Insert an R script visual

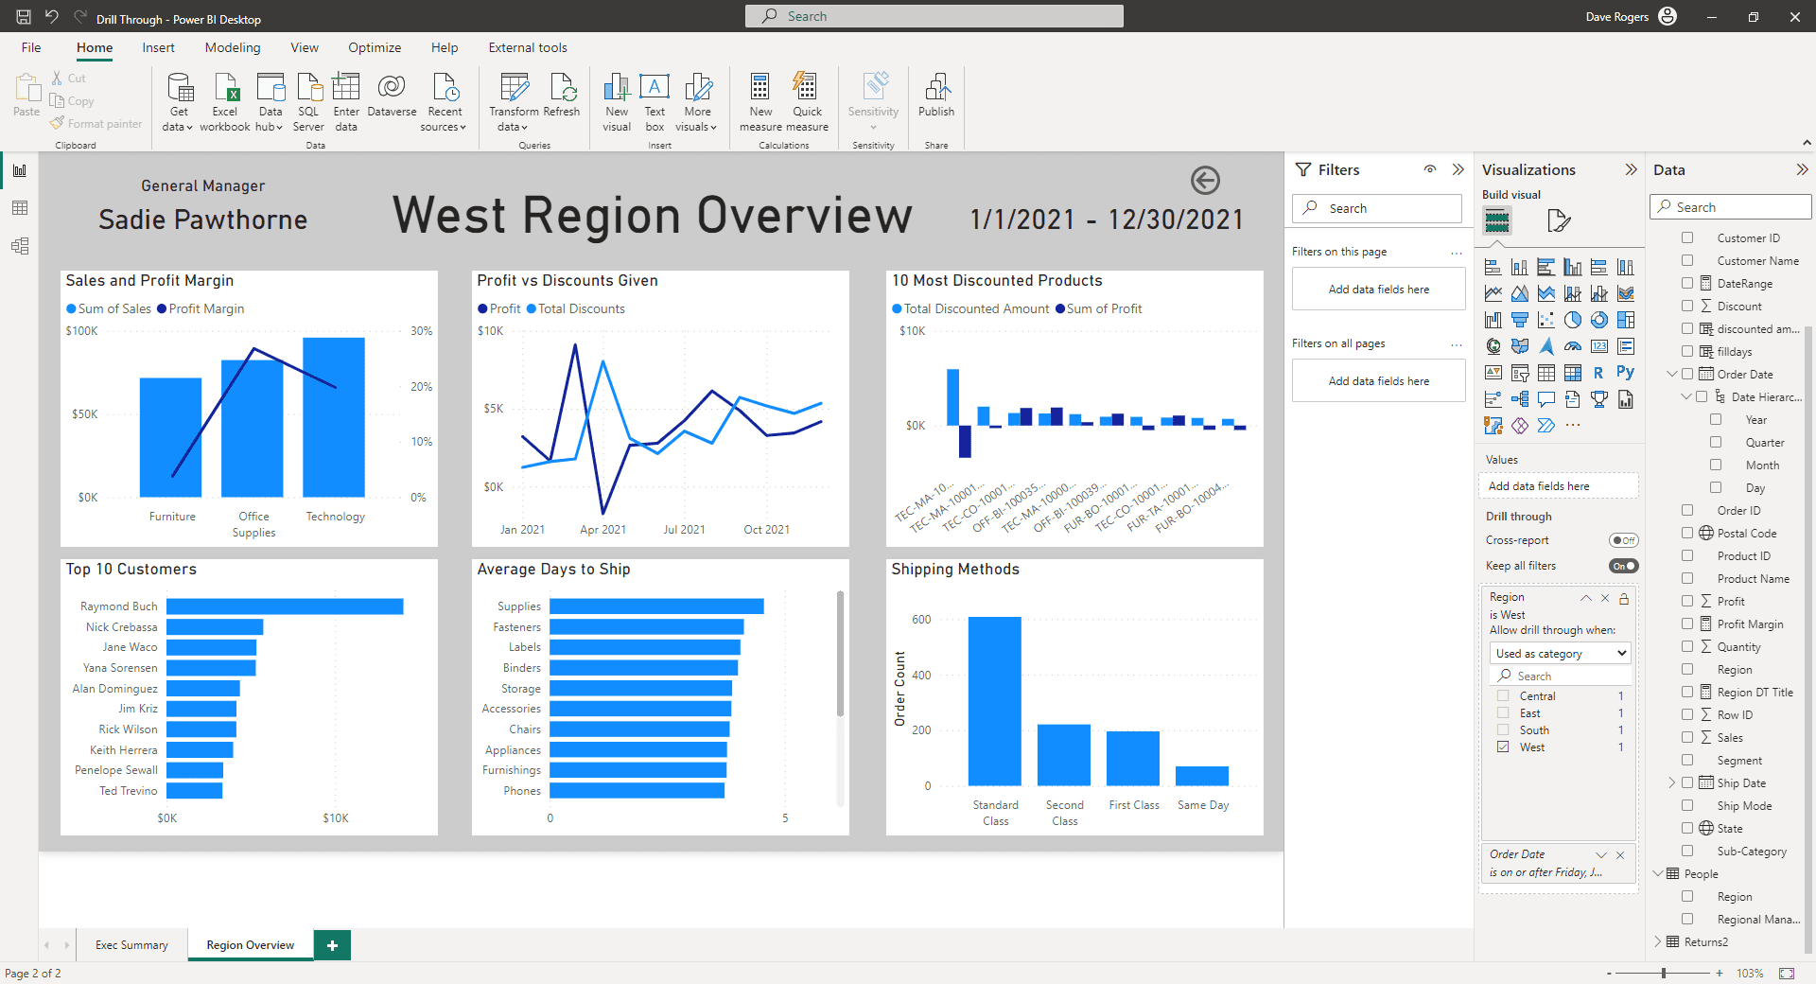click(1598, 373)
